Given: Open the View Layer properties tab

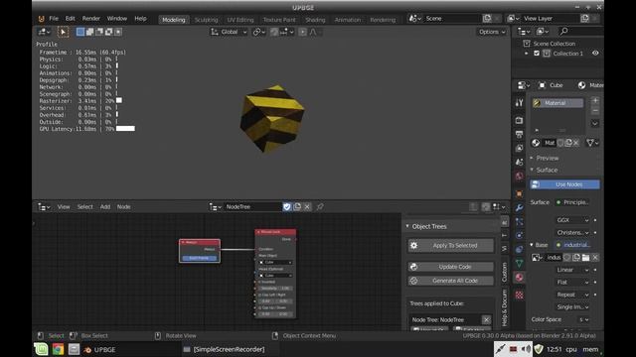Looking at the screenshot, I should (x=519, y=148).
